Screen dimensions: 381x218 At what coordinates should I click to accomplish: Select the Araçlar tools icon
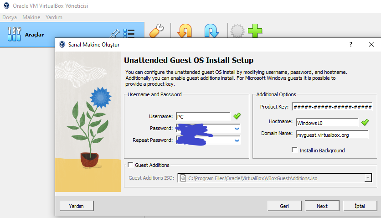point(14,34)
